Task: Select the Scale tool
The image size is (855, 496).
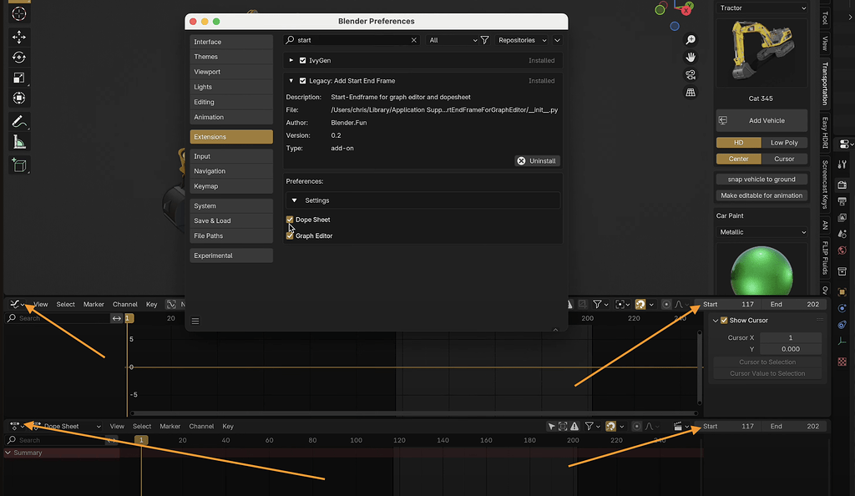Action: [19, 78]
